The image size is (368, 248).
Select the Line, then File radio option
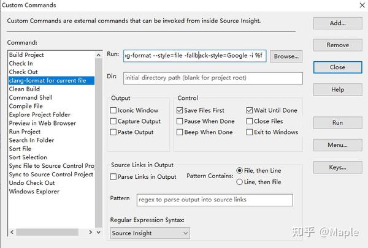[239, 182]
